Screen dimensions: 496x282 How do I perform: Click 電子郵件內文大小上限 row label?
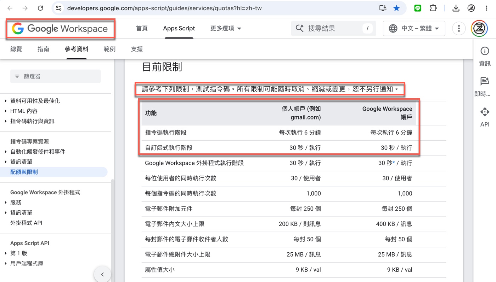(175, 224)
